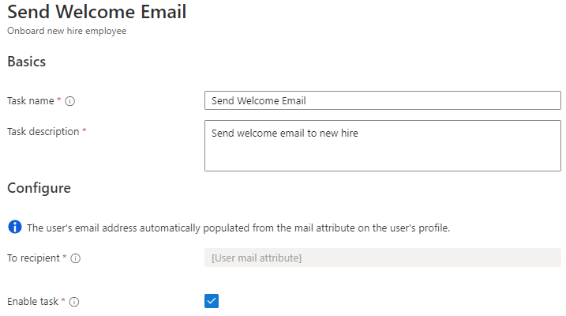Click the required asterisk after Task description
Screen dimensions: 566x316
pyautogui.click(x=84, y=131)
